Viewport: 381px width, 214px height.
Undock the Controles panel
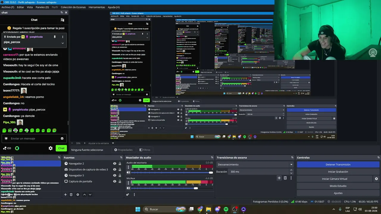pyautogui.click(x=379, y=158)
